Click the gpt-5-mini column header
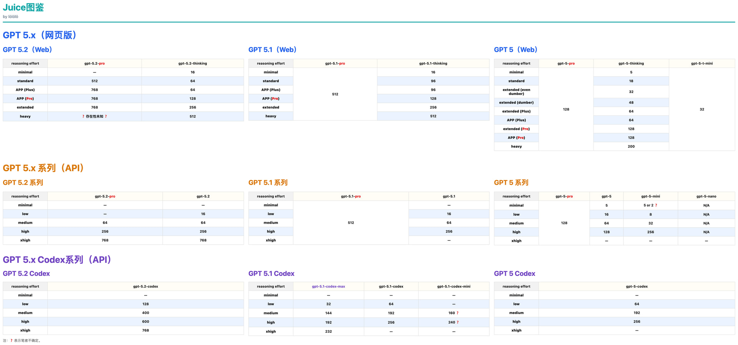Viewport: 738px width, 345px height. click(x=650, y=196)
